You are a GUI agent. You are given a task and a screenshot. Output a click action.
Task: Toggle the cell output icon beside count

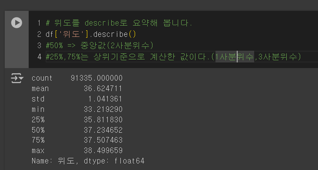17,78
